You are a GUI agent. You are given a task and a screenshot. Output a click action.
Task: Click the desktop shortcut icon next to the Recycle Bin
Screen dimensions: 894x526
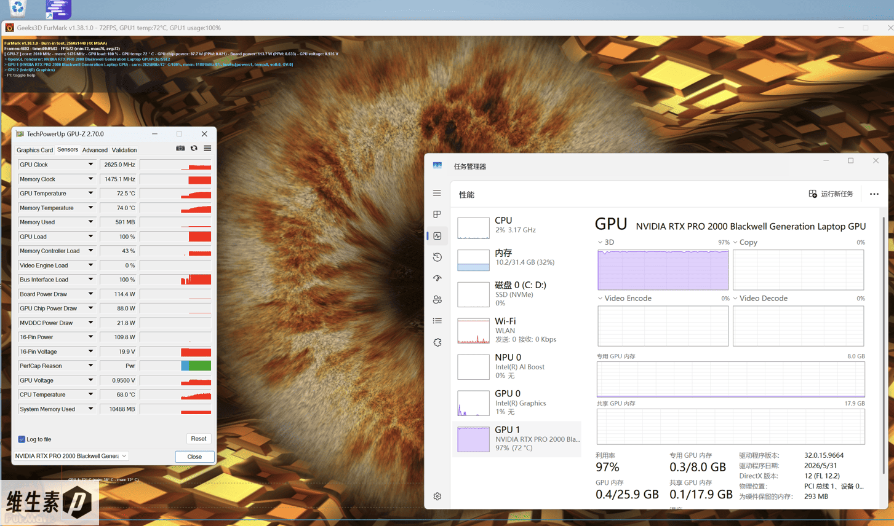click(58, 9)
